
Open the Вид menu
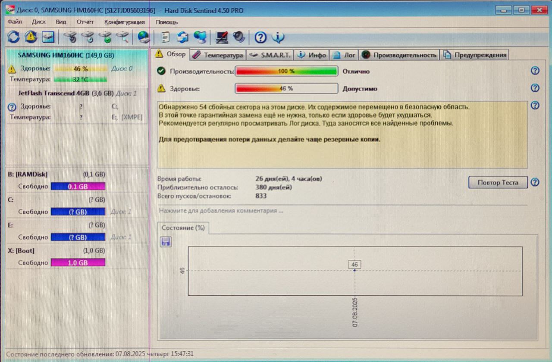tap(61, 22)
